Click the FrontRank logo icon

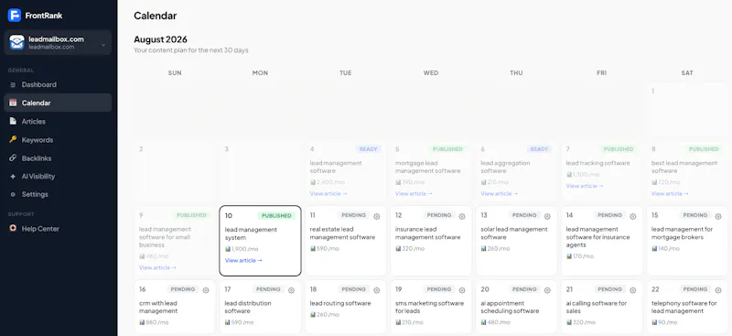click(x=15, y=15)
